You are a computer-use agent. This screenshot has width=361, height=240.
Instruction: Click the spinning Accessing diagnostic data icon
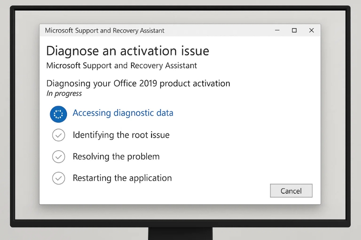(58, 114)
